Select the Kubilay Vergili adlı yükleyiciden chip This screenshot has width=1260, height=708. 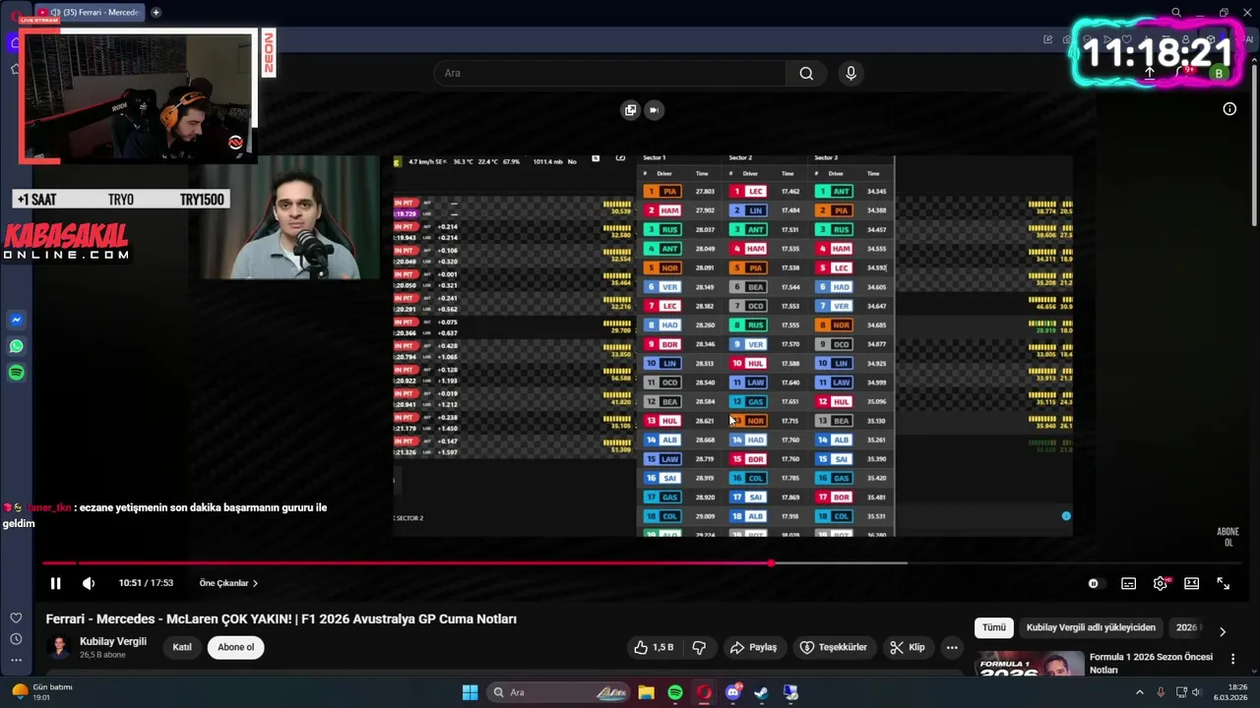click(1091, 627)
